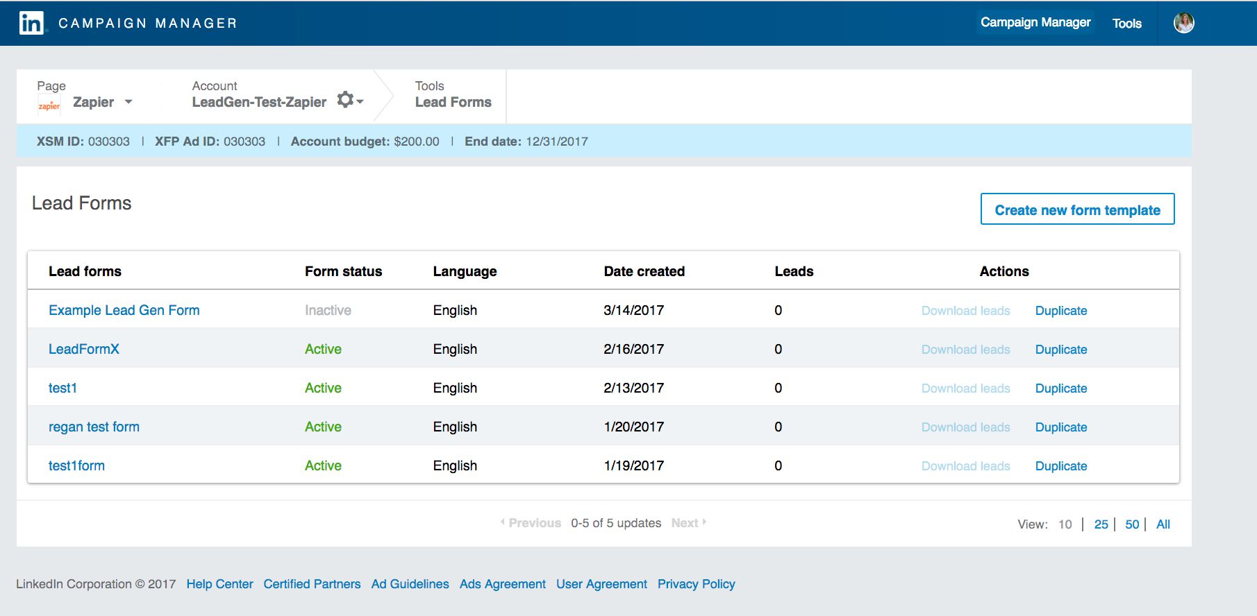Click the Lead Forms breadcrumb tab
The width and height of the screenshot is (1257, 616).
453,102
